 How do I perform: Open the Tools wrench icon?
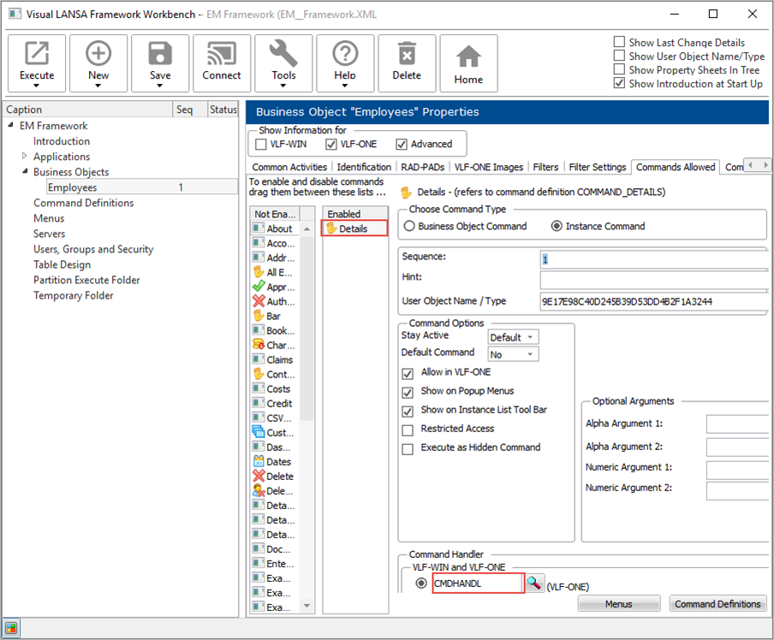[x=283, y=56]
